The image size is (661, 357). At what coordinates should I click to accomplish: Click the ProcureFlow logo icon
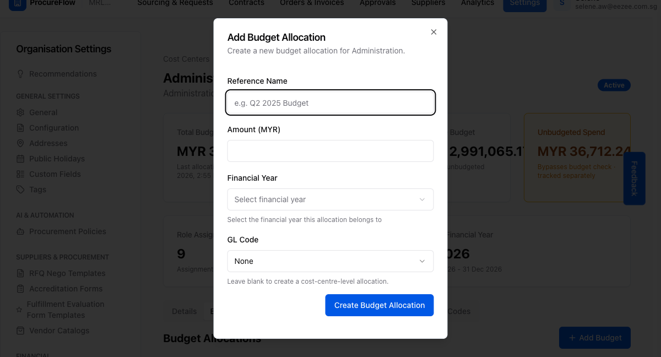click(17, 3)
